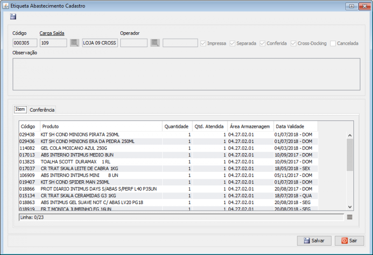
Task: Click the Sair button
Action: [x=349, y=241]
